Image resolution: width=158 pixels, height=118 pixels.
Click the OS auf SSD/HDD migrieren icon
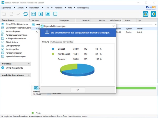3,24
